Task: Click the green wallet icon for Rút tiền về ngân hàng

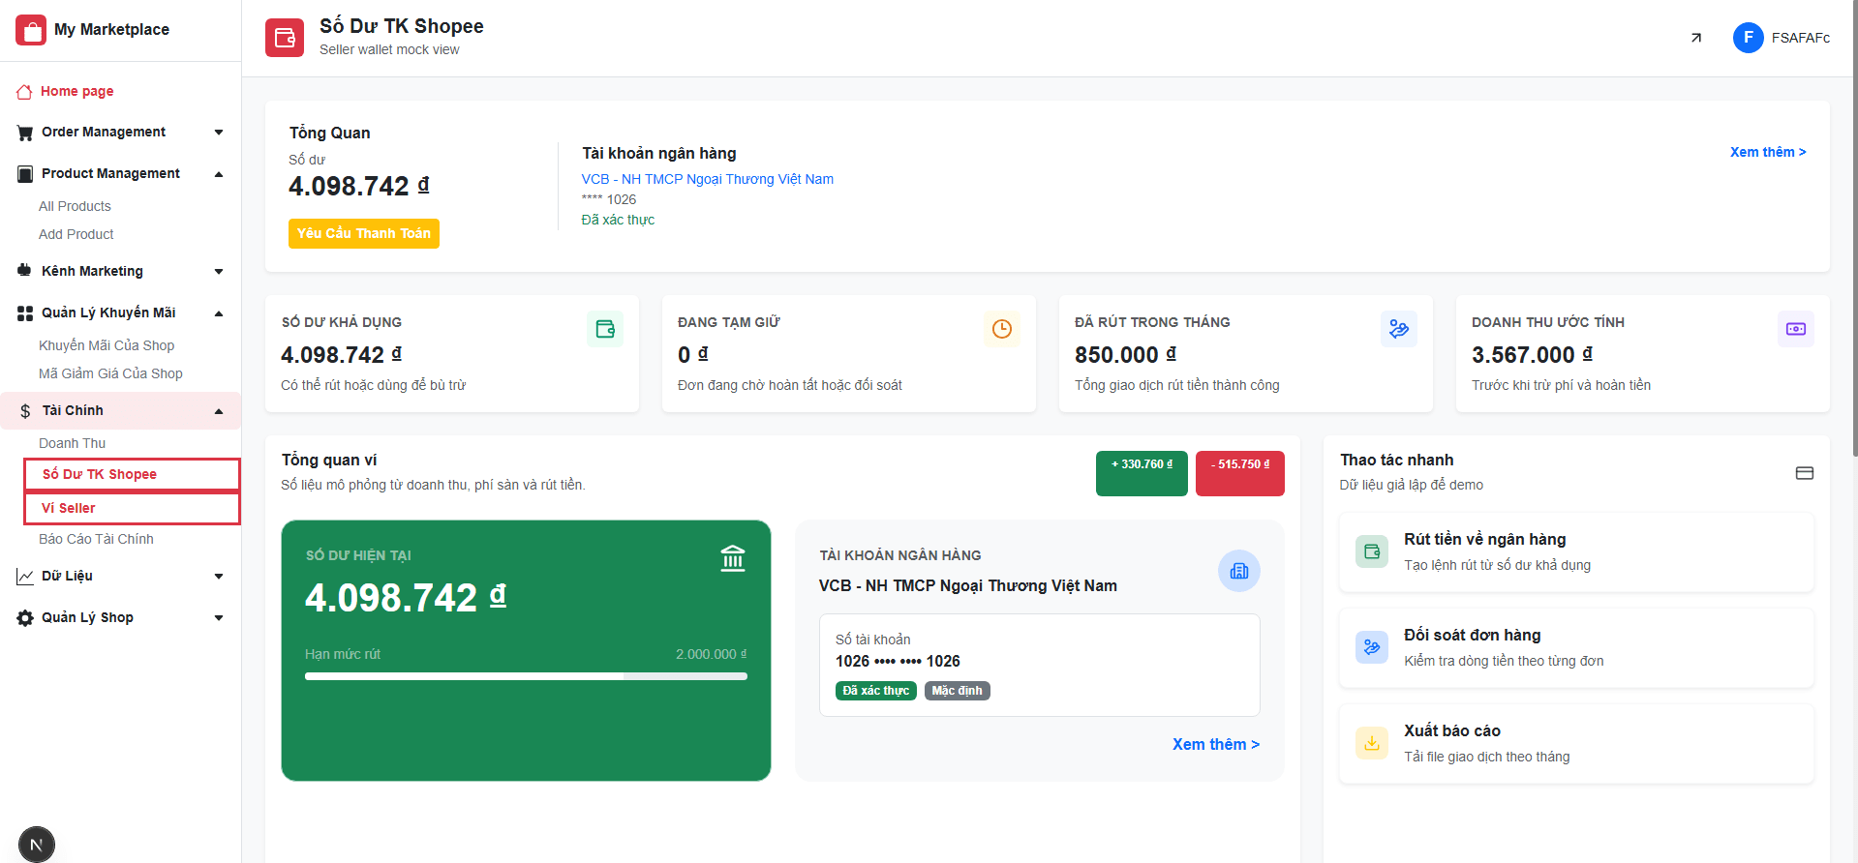Action: pyautogui.click(x=1372, y=551)
